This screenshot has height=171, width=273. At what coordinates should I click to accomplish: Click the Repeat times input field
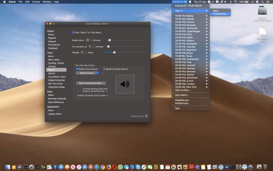84,52
